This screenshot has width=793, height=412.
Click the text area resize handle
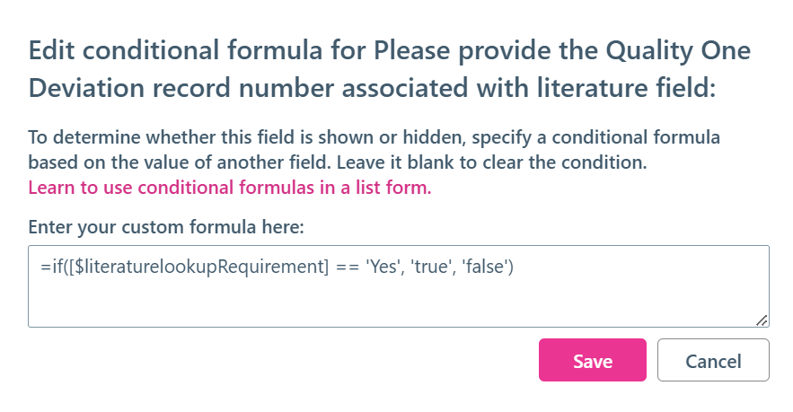pos(762,320)
